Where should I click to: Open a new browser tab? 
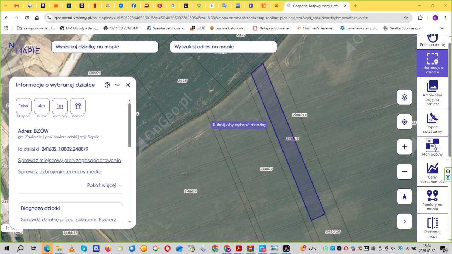[x=355, y=6]
